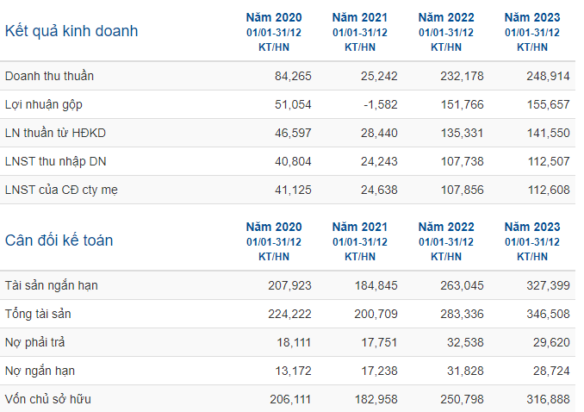584x412 pixels.
Task: Select the negative gross profit value -1,582
Action: 381,105
